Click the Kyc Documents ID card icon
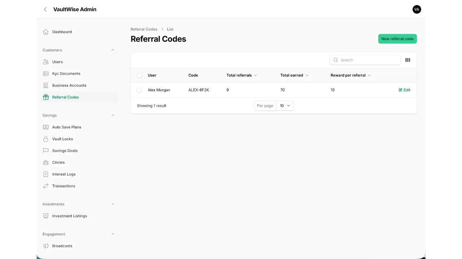 click(x=46, y=73)
